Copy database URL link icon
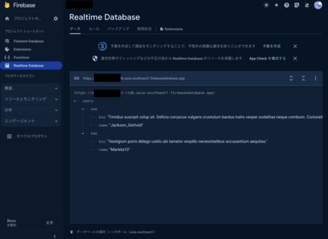The image size is (328, 239). tap(77, 78)
